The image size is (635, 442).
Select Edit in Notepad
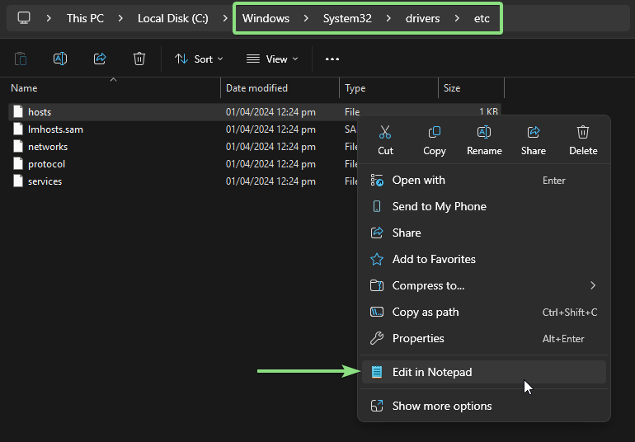(x=432, y=372)
